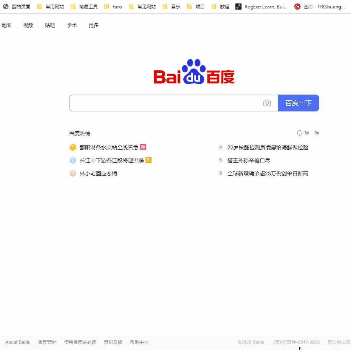Open the 学术 nav link
Screen dimensions: 351x350
tap(72, 25)
